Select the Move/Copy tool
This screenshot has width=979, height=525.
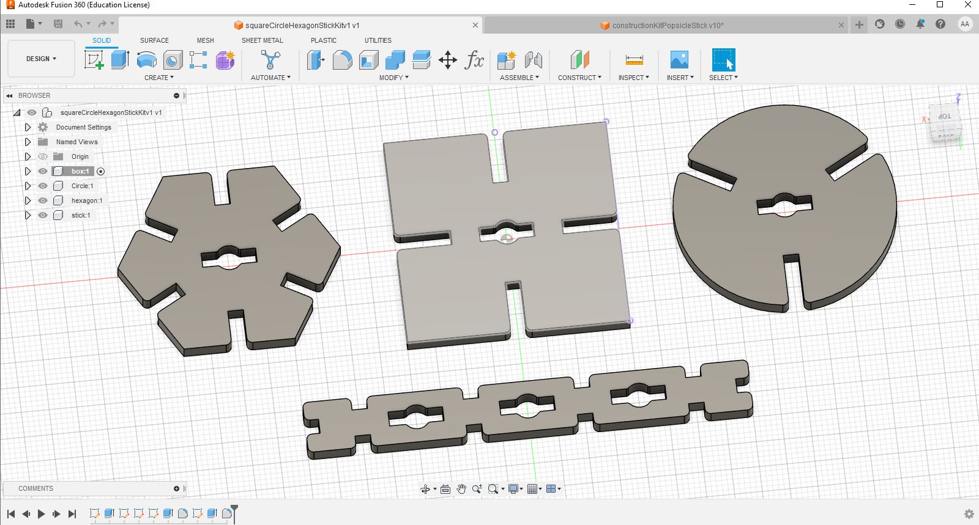tap(448, 60)
